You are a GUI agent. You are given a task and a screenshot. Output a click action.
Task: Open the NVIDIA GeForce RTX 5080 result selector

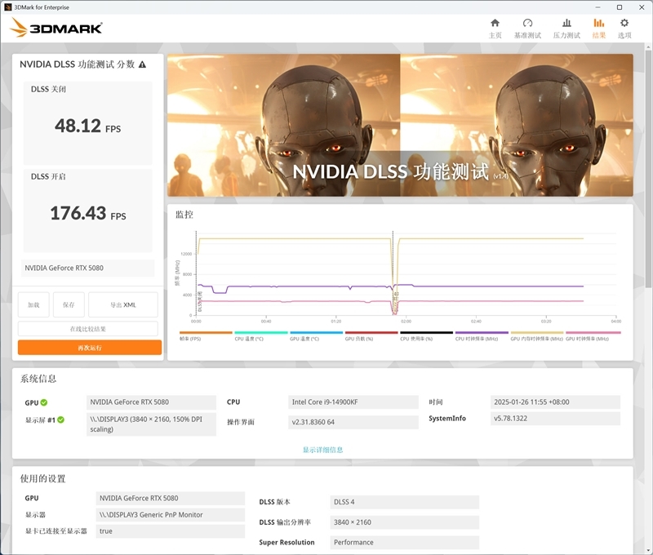(x=87, y=268)
